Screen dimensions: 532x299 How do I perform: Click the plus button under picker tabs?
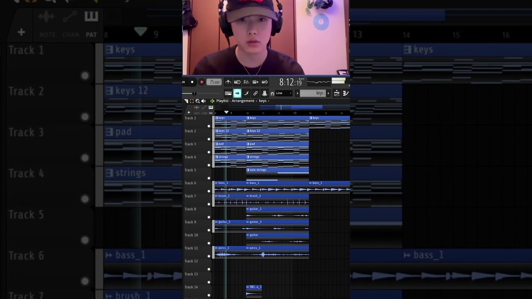(x=188, y=113)
